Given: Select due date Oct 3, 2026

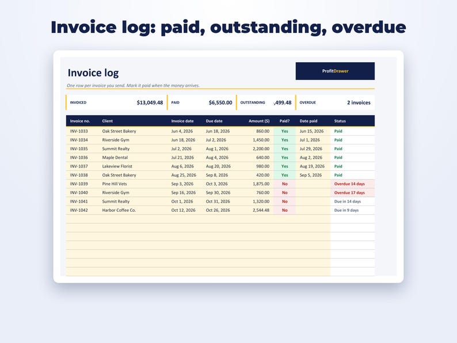Looking at the screenshot, I should 216,184.
